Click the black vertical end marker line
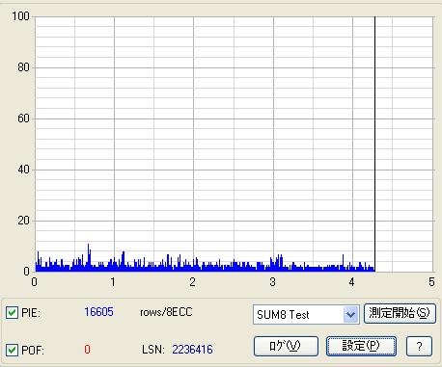Image resolution: width=442 pixels, height=367 pixels. click(374, 144)
